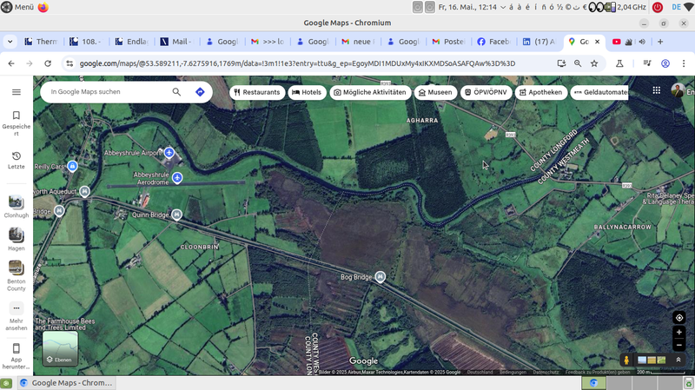This screenshot has width=695, height=390.
Task: Open Letzte recent history panel
Action: pyautogui.click(x=16, y=160)
